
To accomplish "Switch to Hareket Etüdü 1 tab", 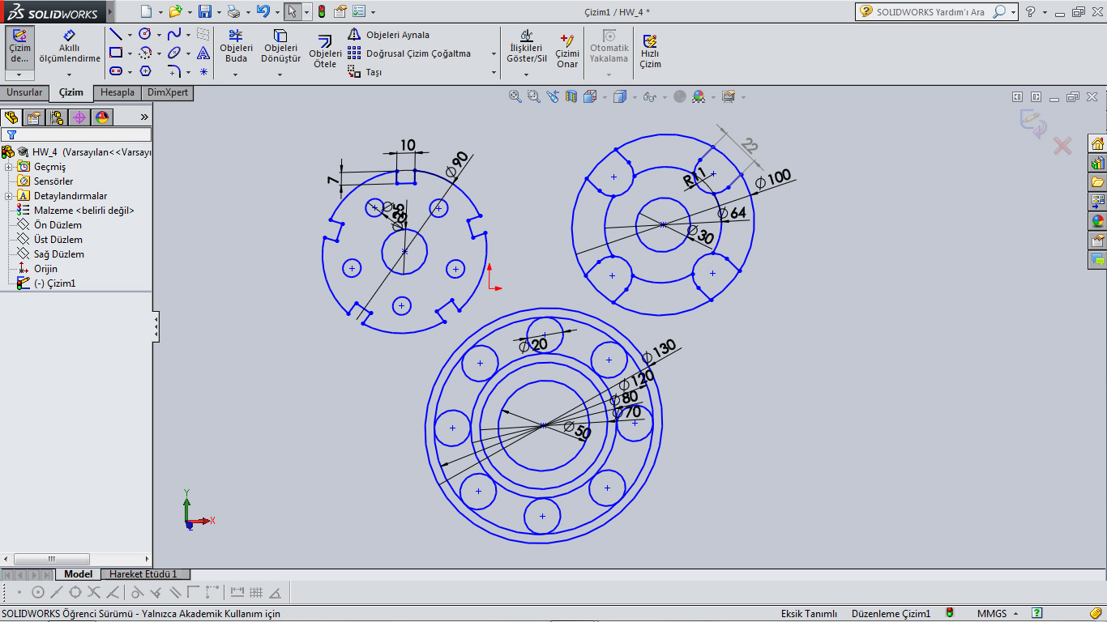I will [143, 574].
